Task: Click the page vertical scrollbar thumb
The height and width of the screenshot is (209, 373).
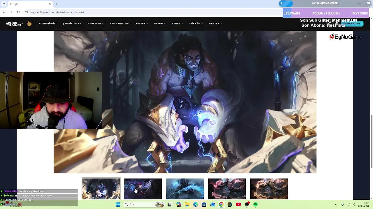Action: tap(371, 141)
